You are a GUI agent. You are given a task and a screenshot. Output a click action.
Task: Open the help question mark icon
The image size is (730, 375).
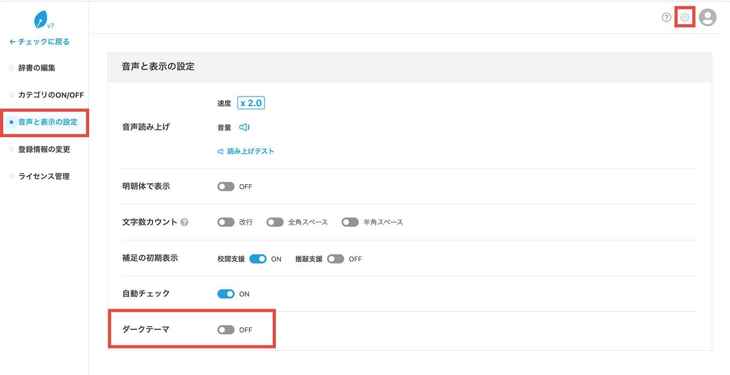(667, 18)
